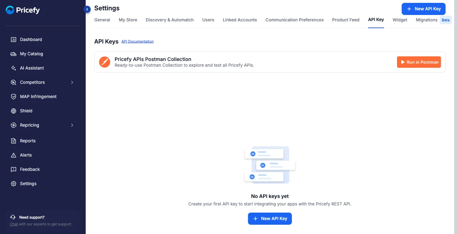Click the Repricing dollar icon
Image resolution: width=457 pixels, height=234 pixels.
(14, 125)
